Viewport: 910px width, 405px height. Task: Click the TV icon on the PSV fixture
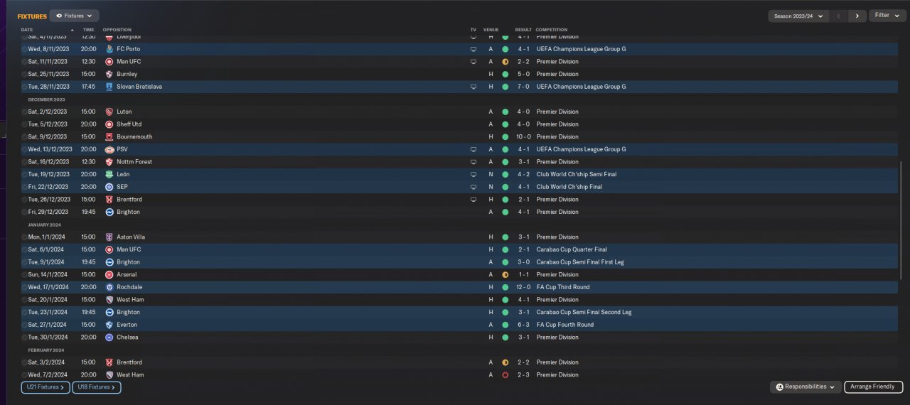[473, 149]
